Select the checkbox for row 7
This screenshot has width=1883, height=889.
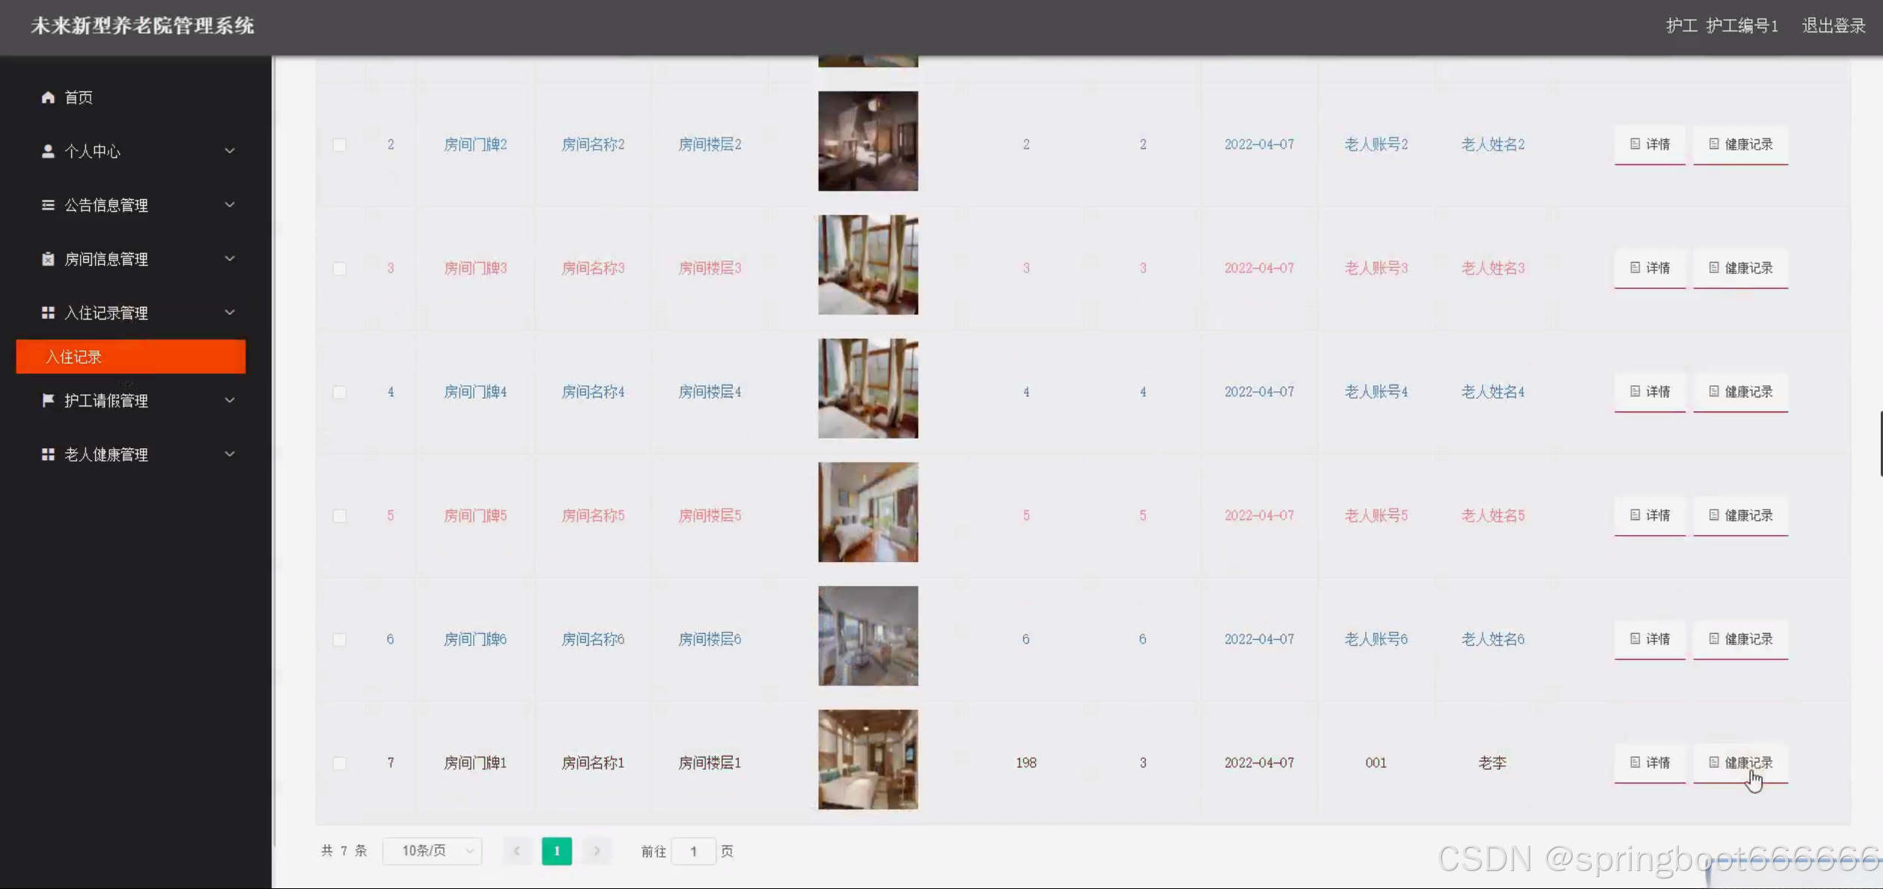click(x=339, y=763)
